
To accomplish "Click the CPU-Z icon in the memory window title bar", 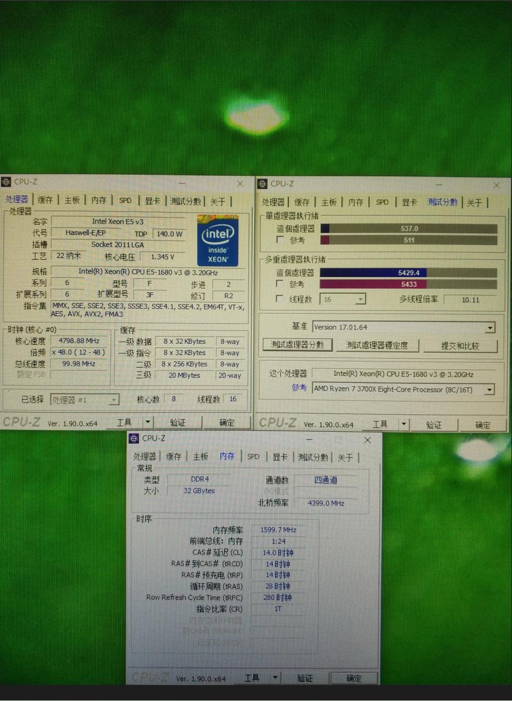I will click(x=133, y=438).
